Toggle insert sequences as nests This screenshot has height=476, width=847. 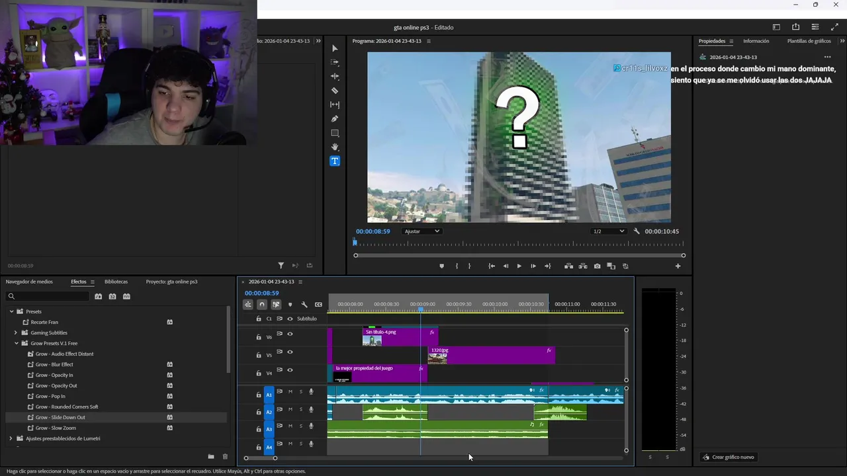pyautogui.click(x=247, y=305)
